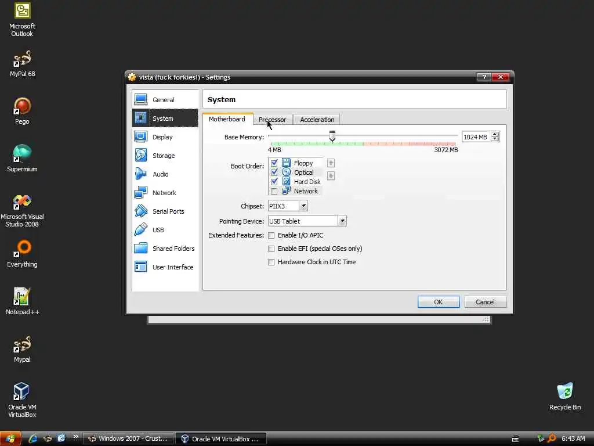This screenshot has height=446, width=594.
Task: Click the Network icon in Boot Order list
Action: pyautogui.click(x=286, y=190)
